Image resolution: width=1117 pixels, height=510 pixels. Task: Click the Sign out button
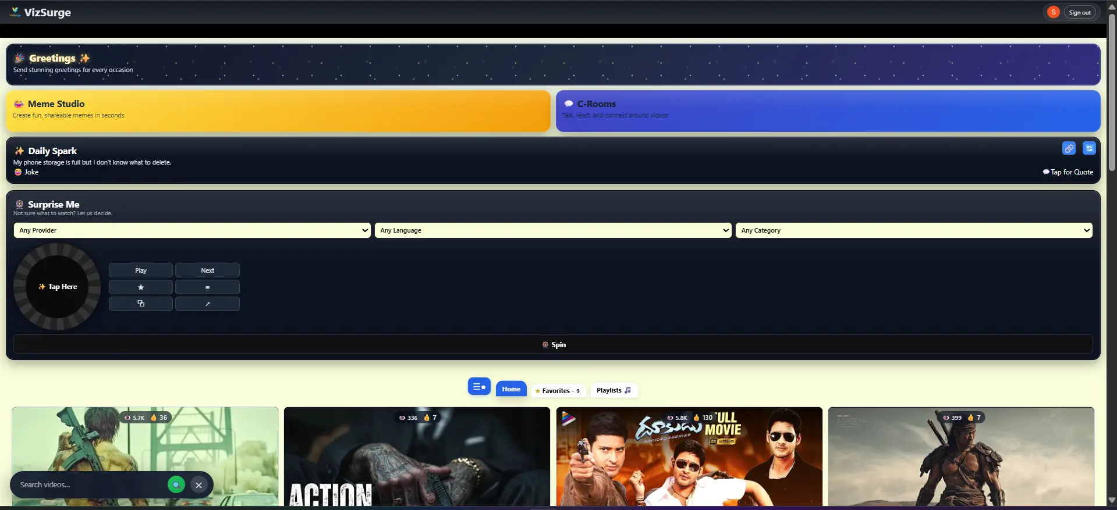1080,12
